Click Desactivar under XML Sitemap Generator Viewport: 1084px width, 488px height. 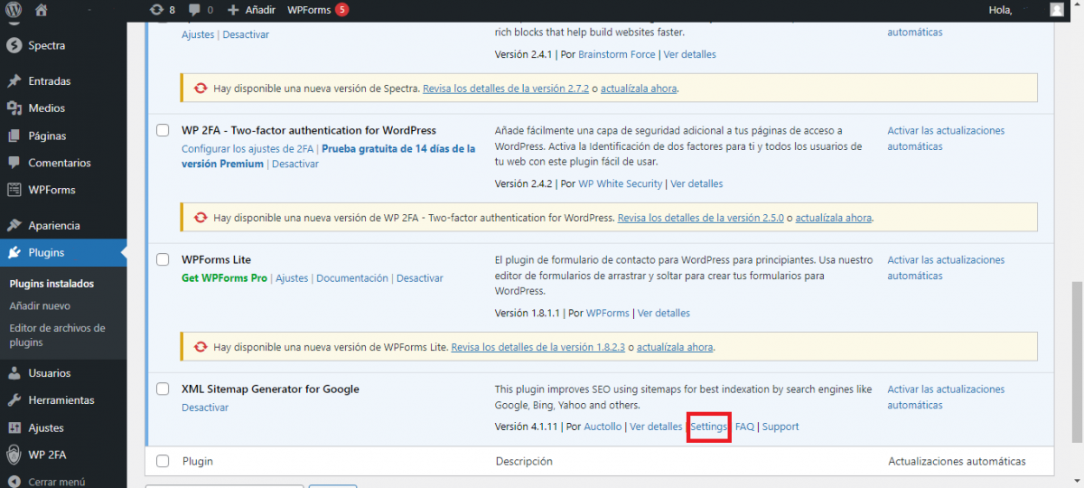pyautogui.click(x=205, y=408)
